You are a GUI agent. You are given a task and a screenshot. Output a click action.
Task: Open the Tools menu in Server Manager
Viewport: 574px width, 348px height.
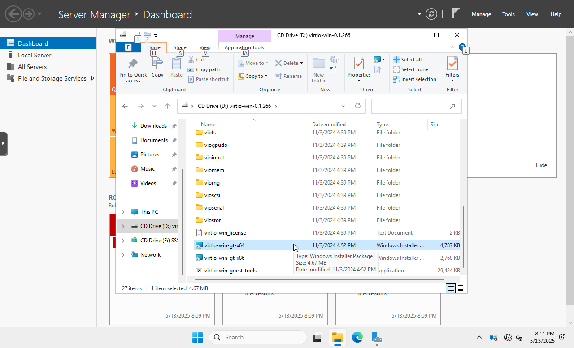(508, 14)
